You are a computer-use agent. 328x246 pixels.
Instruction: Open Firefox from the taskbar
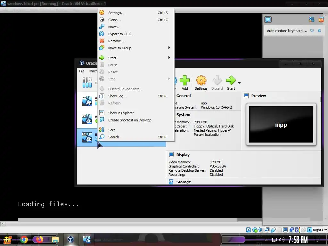pyautogui.click(x=39, y=240)
